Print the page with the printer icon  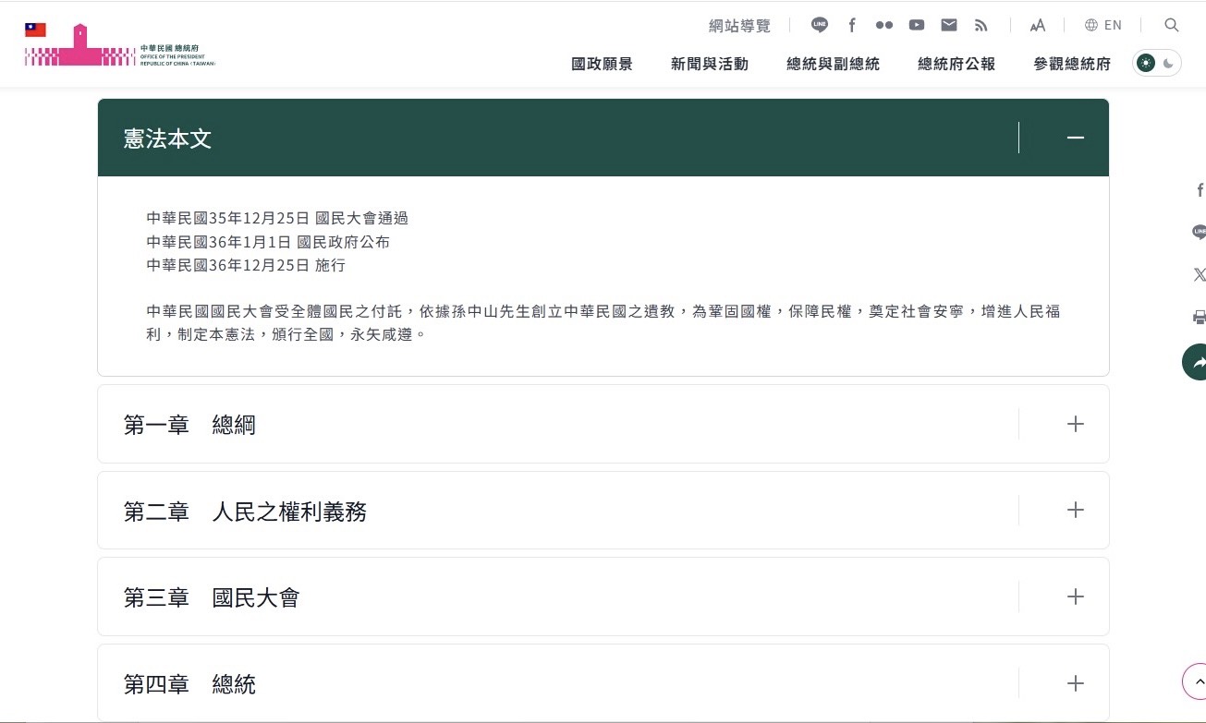click(x=1199, y=318)
